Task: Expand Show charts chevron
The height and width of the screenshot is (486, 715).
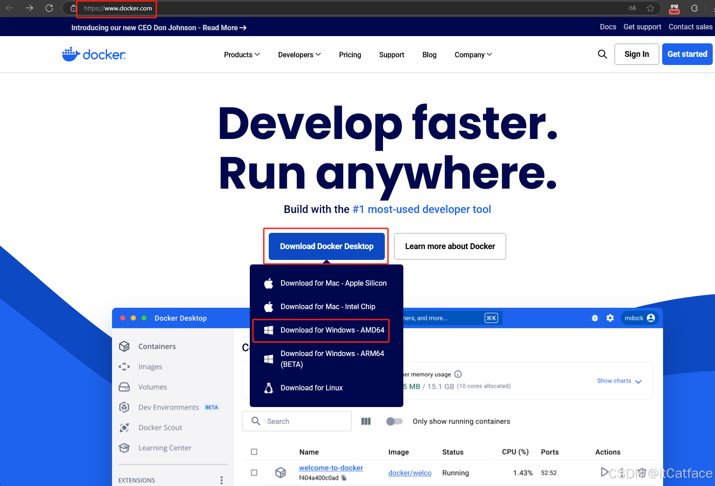Action: (x=638, y=381)
